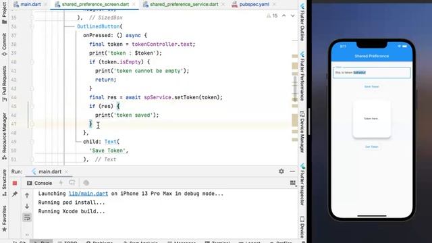Open the Flutter Outline panel
The image size is (432, 243).
click(x=302, y=22)
